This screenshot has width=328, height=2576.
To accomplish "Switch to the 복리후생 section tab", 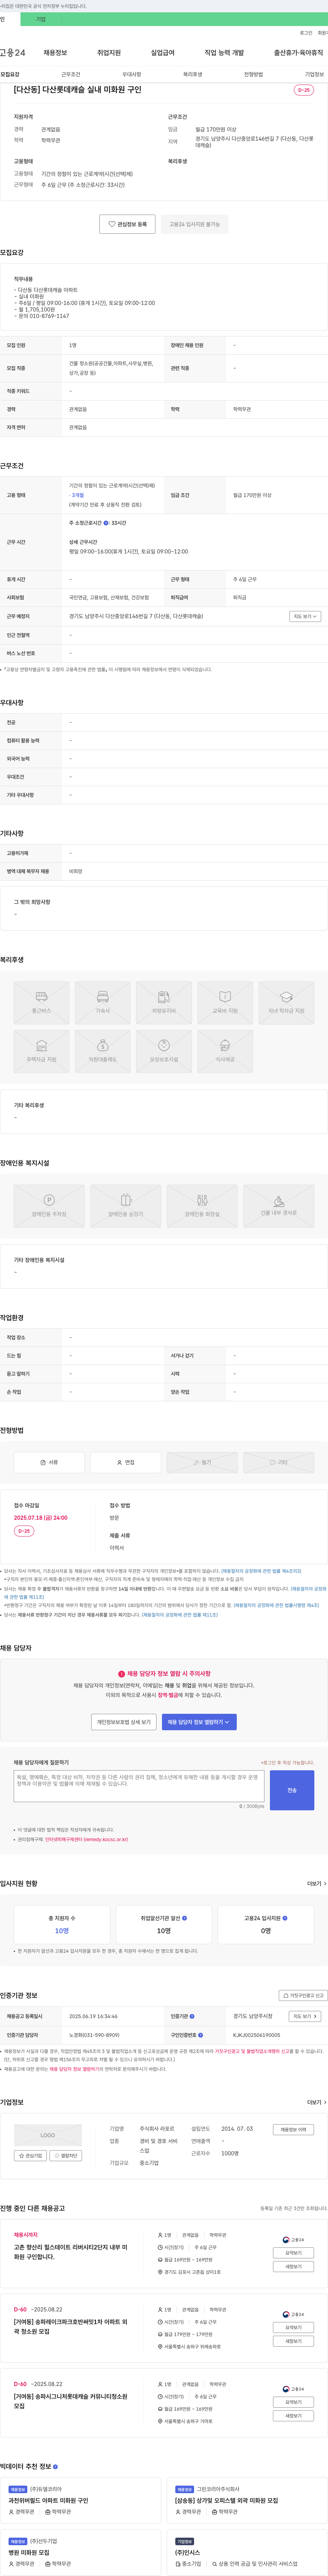I will tap(192, 74).
